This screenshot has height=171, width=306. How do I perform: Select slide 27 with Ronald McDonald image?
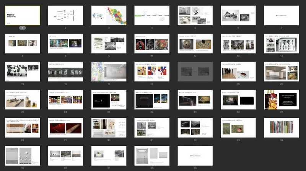point(282,99)
